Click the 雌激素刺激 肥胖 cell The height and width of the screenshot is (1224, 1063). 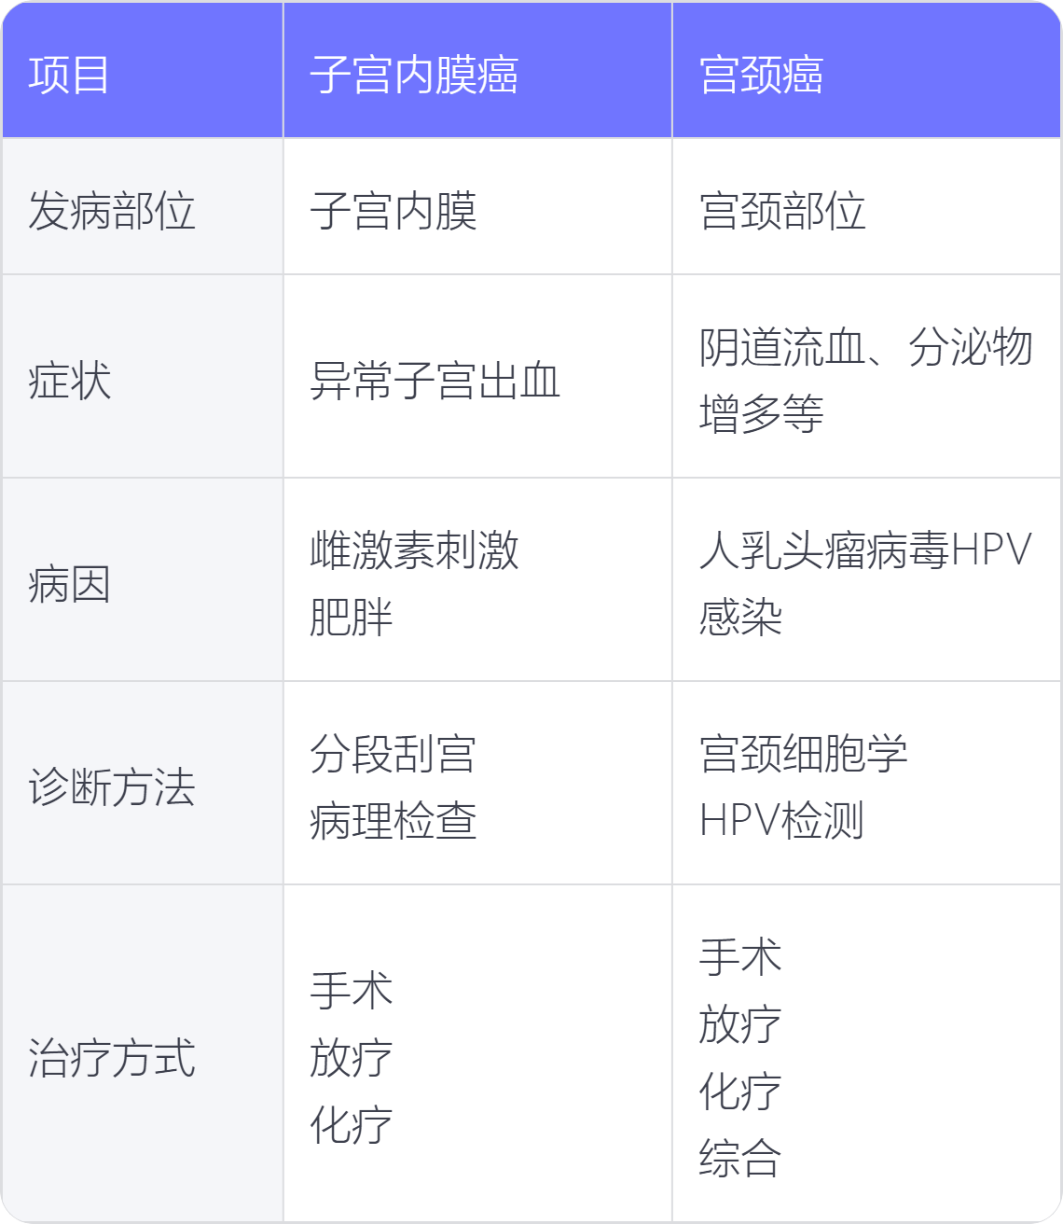(x=477, y=580)
